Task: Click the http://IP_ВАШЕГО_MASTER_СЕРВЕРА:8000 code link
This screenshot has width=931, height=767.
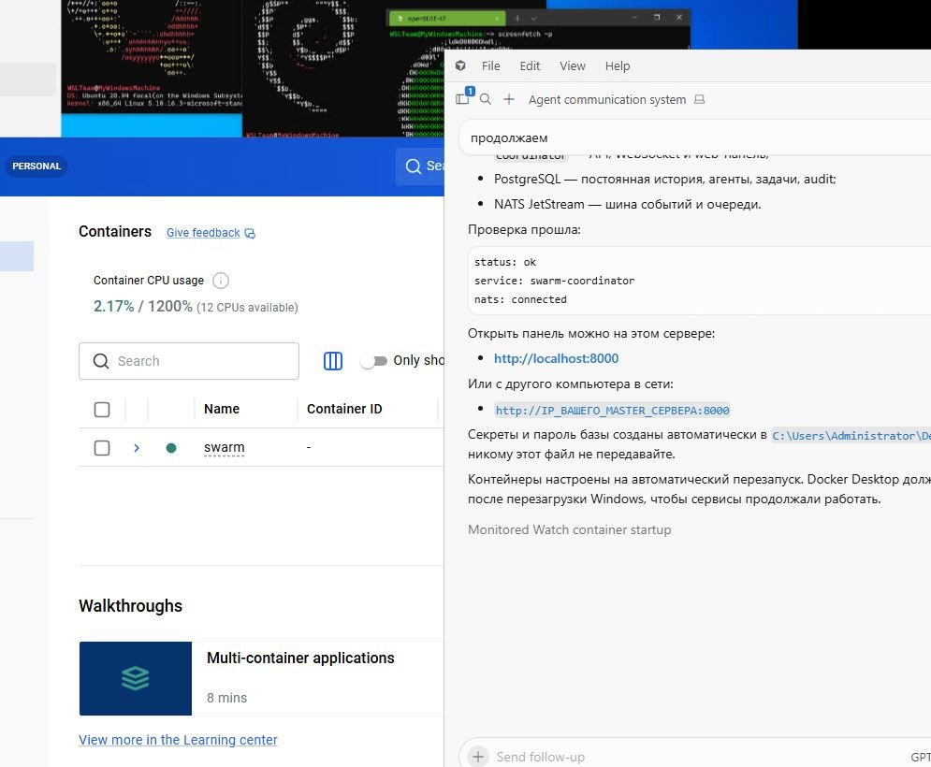Action: click(612, 411)
